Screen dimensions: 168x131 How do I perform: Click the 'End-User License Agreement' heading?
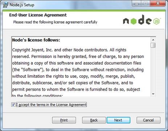point(38,15)
